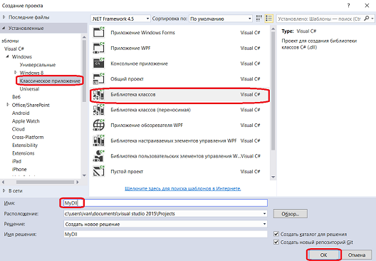Select the Portable class library template icon
The height and width of the screenshot is (261, 376).
click(x=99, y=110)
